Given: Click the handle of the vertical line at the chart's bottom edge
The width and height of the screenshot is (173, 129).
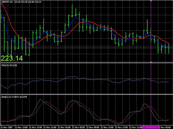Looking at the screenshot, I should [x=151, y=62].
